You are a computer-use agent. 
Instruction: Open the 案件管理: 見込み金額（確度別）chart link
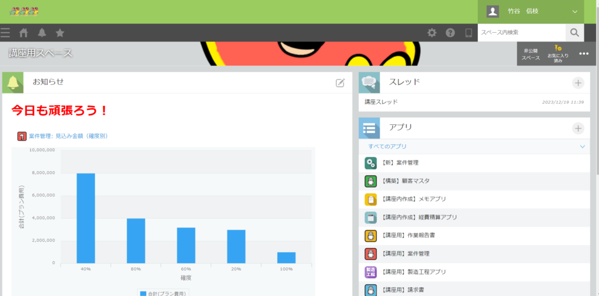[68, 136]
